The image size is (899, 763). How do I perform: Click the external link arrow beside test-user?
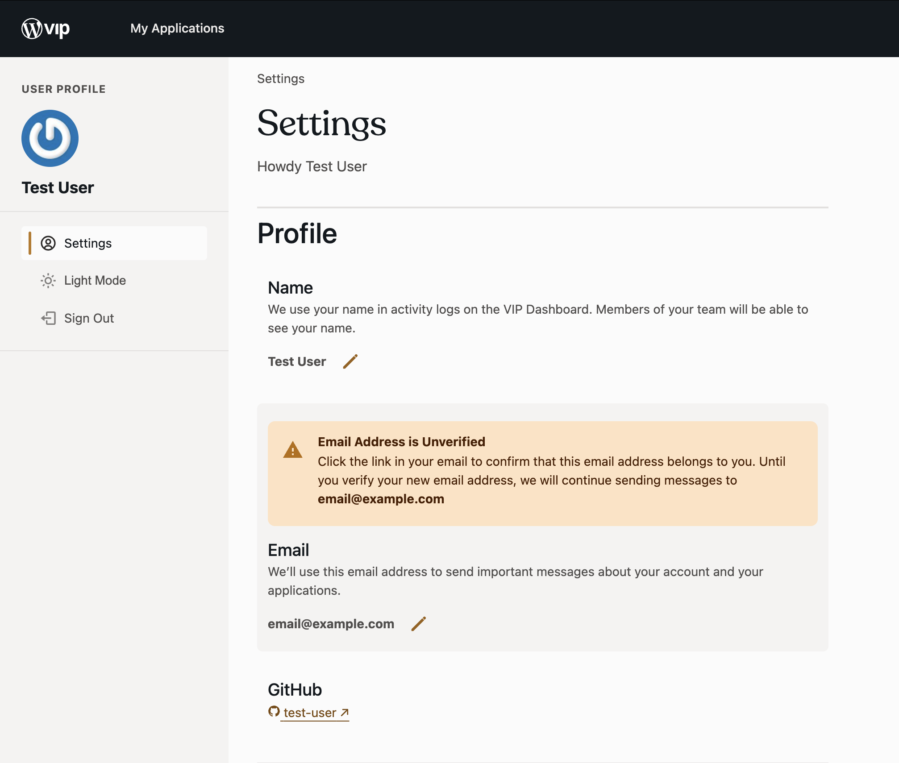point(344,712)
